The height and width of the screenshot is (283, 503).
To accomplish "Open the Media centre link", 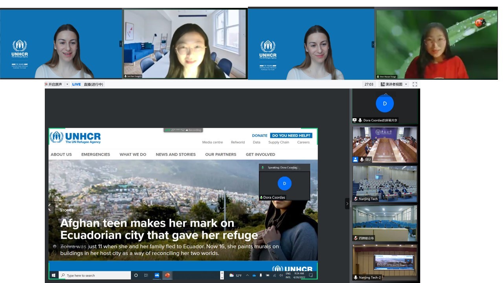I will point(212,142).
